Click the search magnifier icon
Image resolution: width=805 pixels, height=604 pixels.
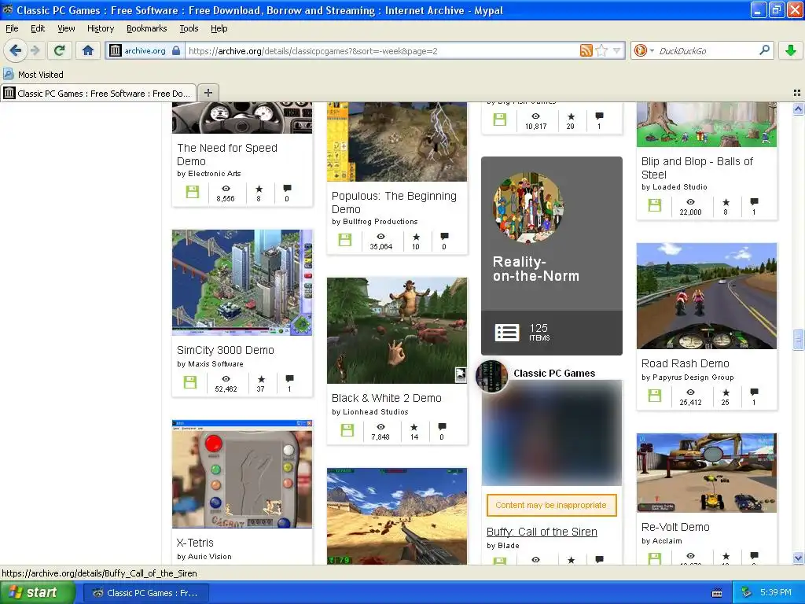tap(764, 50)
